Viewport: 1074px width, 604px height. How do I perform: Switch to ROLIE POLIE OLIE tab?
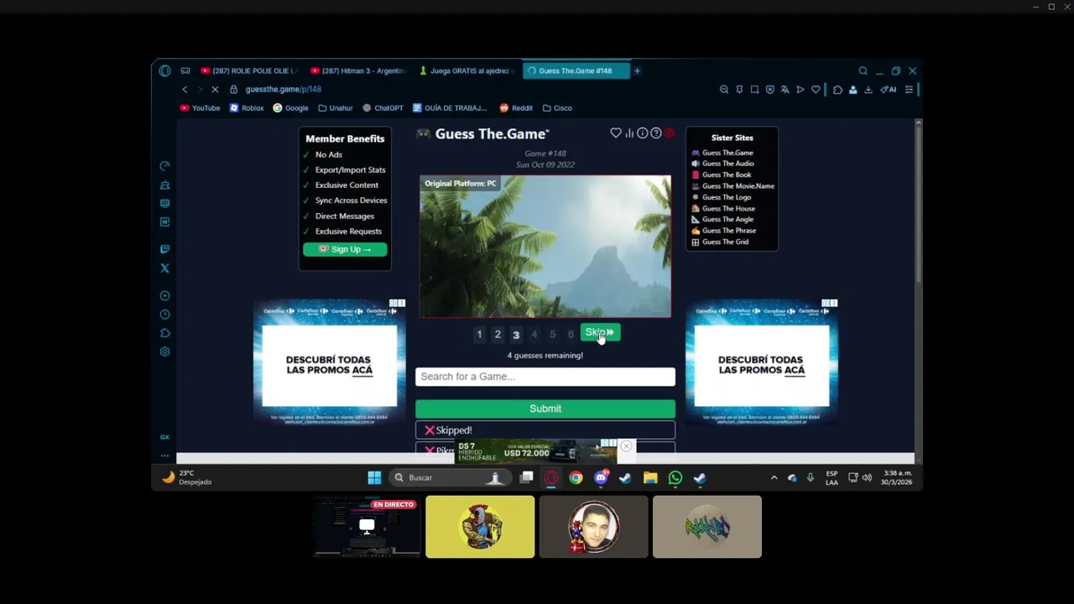pyautogui.click(x=248, y=70)
